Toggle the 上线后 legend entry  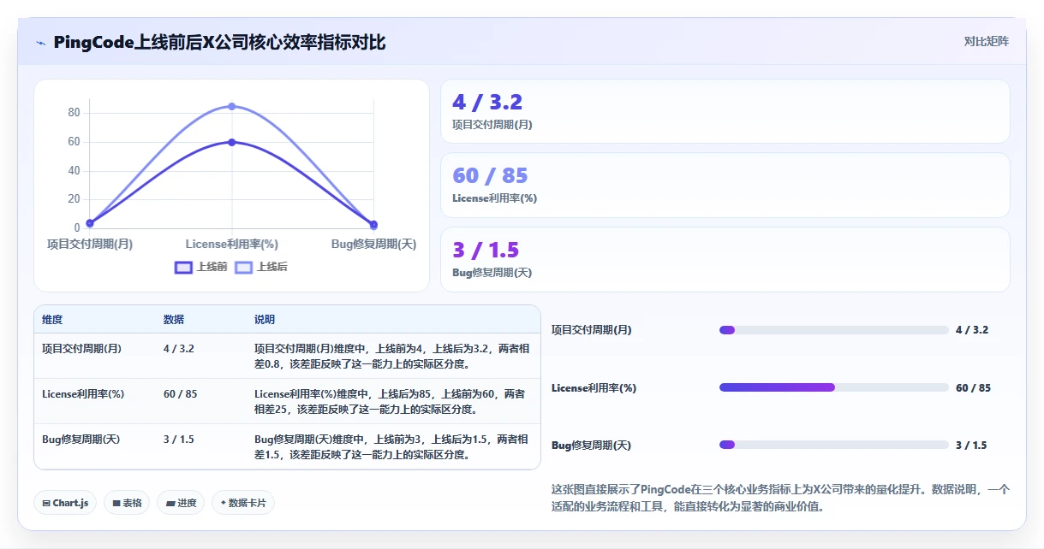(x=261, y=267)
